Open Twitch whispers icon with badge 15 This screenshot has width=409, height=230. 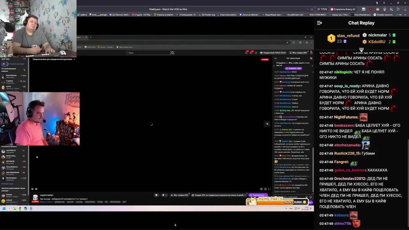point(251,52)
